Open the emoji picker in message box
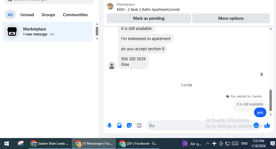This screenshot has width=276, height=149. point(256,125)
